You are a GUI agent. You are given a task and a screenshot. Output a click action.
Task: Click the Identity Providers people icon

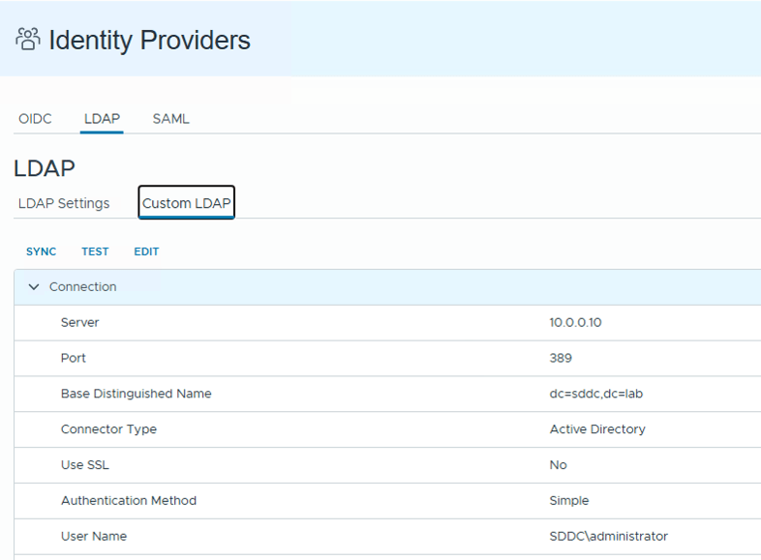click(28, 40)
